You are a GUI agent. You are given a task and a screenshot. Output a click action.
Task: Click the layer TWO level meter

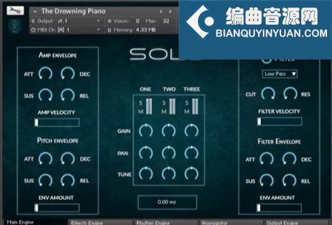coord(173,107)
